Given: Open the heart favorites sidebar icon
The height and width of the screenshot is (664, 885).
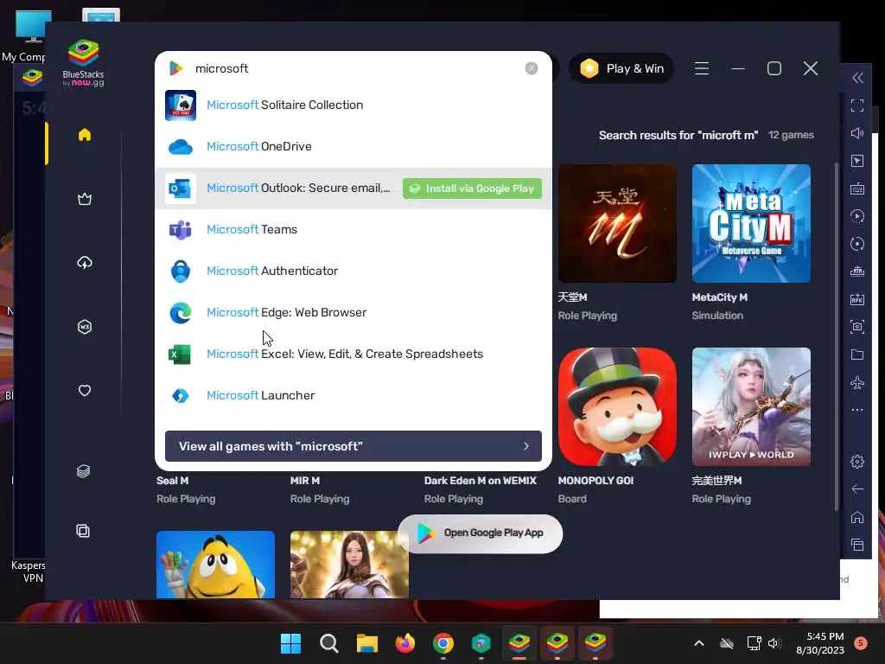Looking at the screenshot, I should (x=85, y=391).
